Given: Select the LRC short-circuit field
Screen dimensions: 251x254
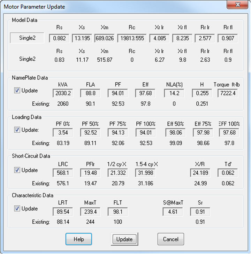Looking at the screenshot, I should click(x=63, y=173).
